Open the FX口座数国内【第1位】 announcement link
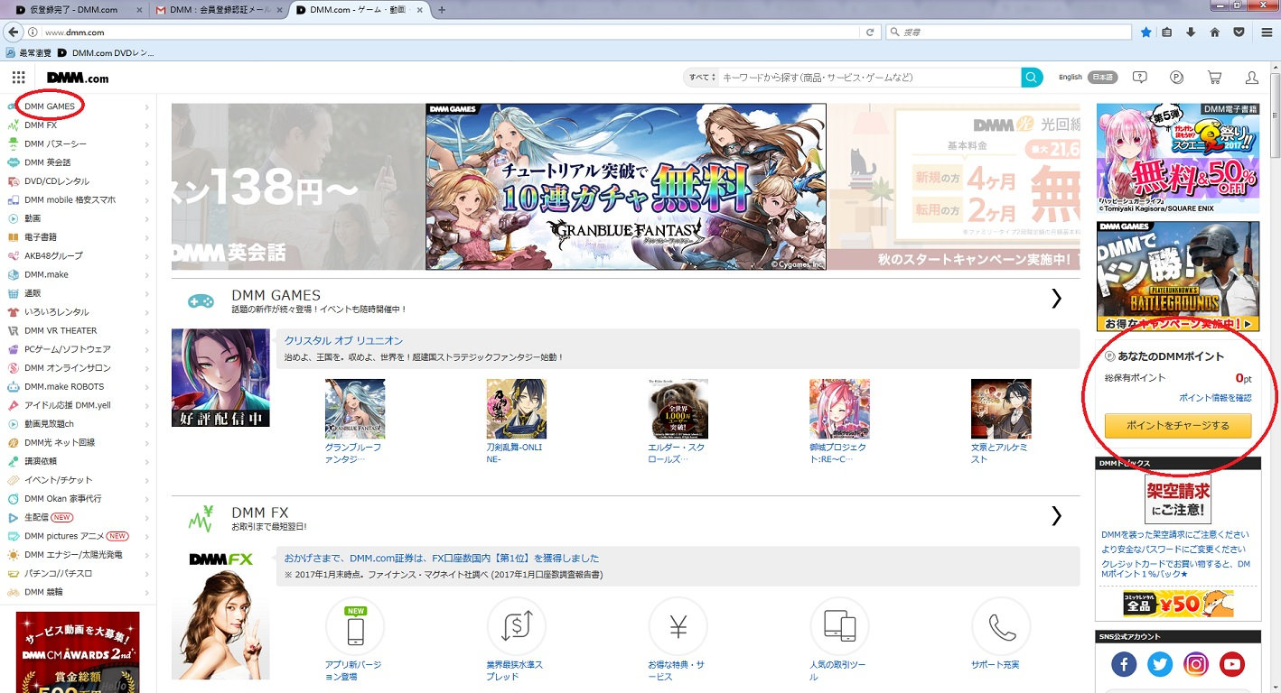The image size is (1281, 693). (x=442, y=559)
